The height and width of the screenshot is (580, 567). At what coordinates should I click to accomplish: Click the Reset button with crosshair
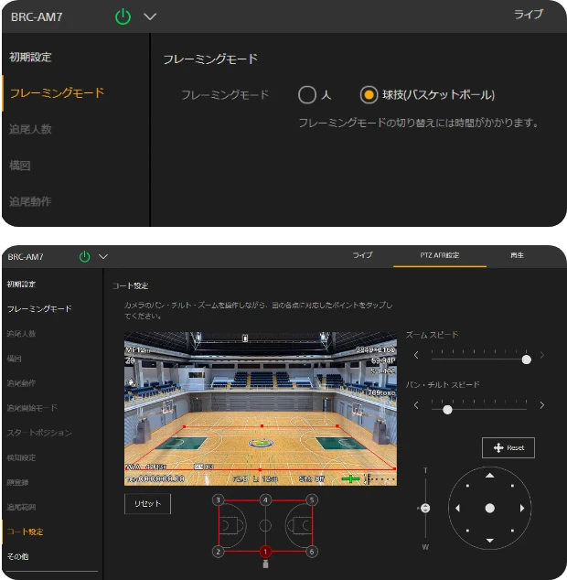pos(508,447)
